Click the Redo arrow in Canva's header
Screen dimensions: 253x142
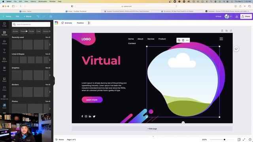click(x=44, y=17)
